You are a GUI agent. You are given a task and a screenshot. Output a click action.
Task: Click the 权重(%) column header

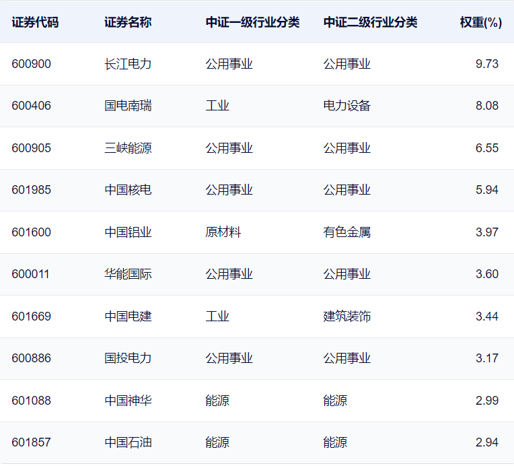tap(480, 22)
